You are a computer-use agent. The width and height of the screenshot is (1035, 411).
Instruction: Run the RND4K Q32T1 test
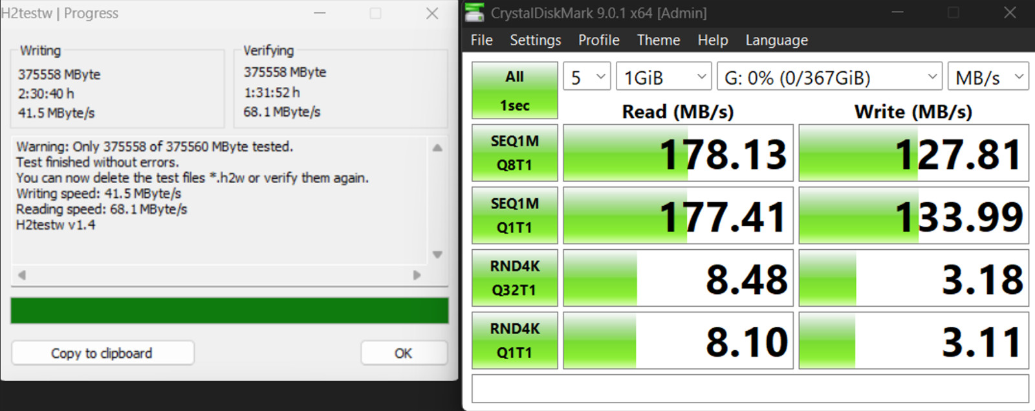pos(515,278)
